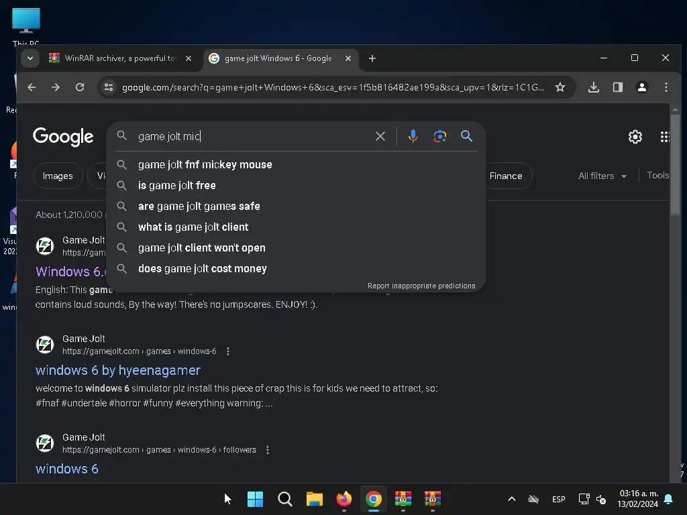The width and height of the screenshot is (687, 515).
Task: Open more options for windows-6 result
Action: click(x=228, y=351)
